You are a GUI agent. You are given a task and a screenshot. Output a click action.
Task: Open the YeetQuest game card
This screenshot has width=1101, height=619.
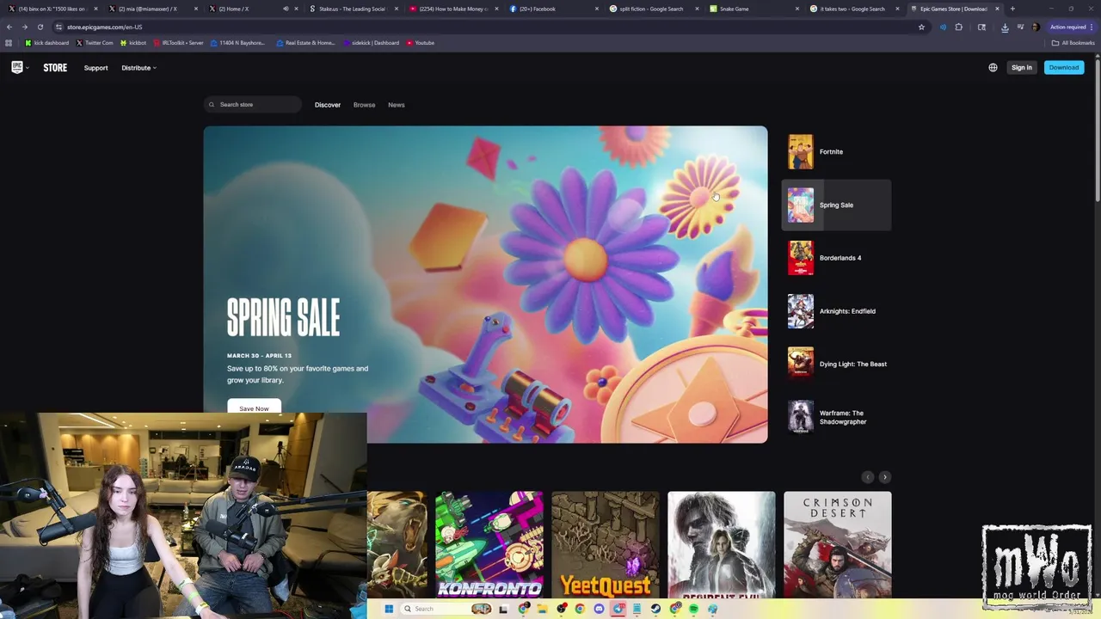click(x=606, y=544)
